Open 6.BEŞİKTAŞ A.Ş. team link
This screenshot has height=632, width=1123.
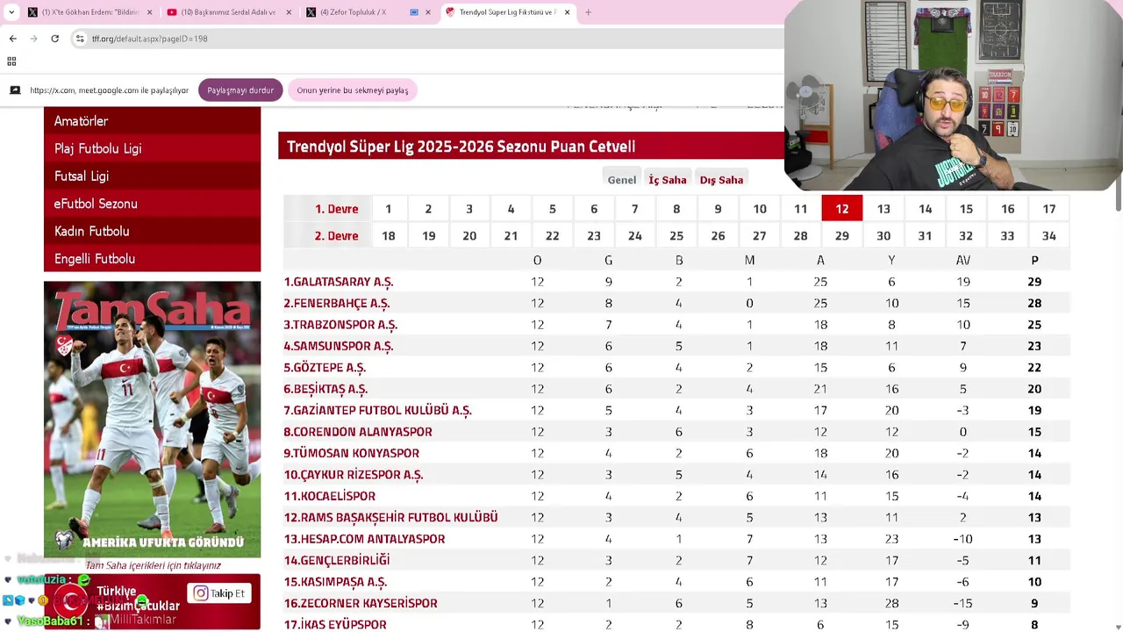[325, 389]
